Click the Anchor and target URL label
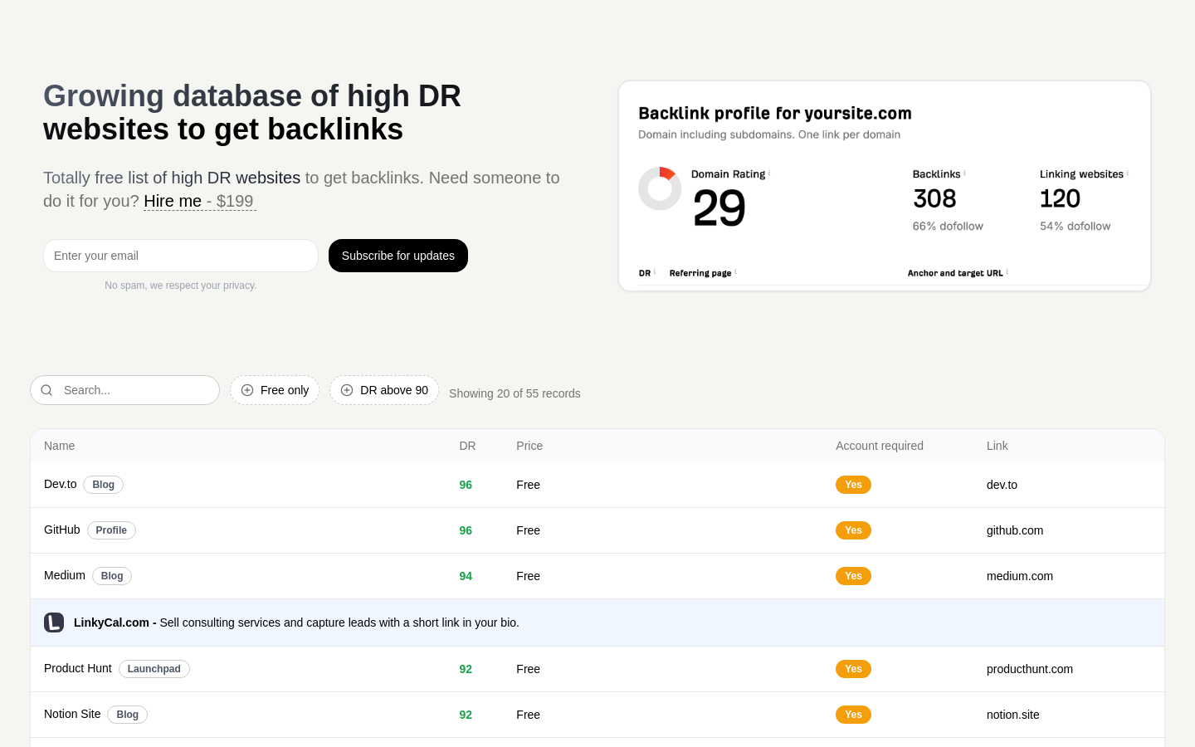Screen dimensions: 1195x747 click(955, 273)
